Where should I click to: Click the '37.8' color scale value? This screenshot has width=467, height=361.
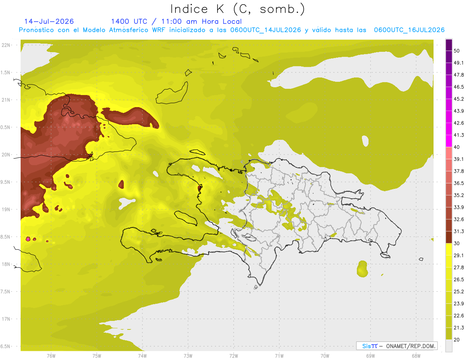pyautogui.click(x=459, y=171)
